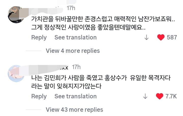See translation of the first comment
Screen dimensions: 183x116
pyautogui.click(x=75, y=37)
